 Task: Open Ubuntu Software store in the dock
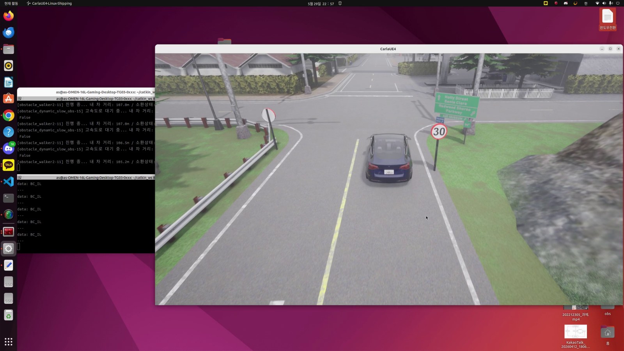(x=9, y=99)
